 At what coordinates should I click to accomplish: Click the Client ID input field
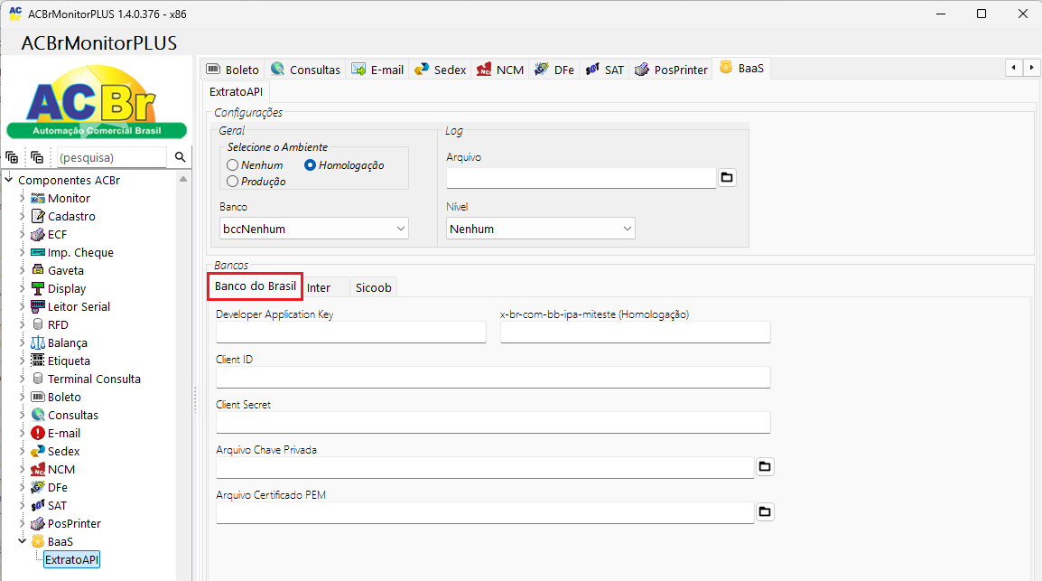[492, 377]
